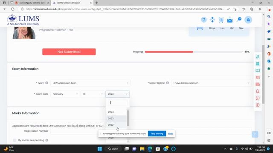Open the Exam Date day dropdown
The height and width of the screenshot is (153, 273).
coord(93,94)
